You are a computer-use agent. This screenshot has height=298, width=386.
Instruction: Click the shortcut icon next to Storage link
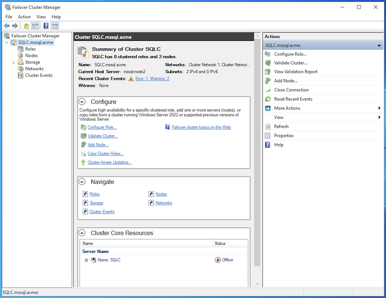[x=85, y=203]
